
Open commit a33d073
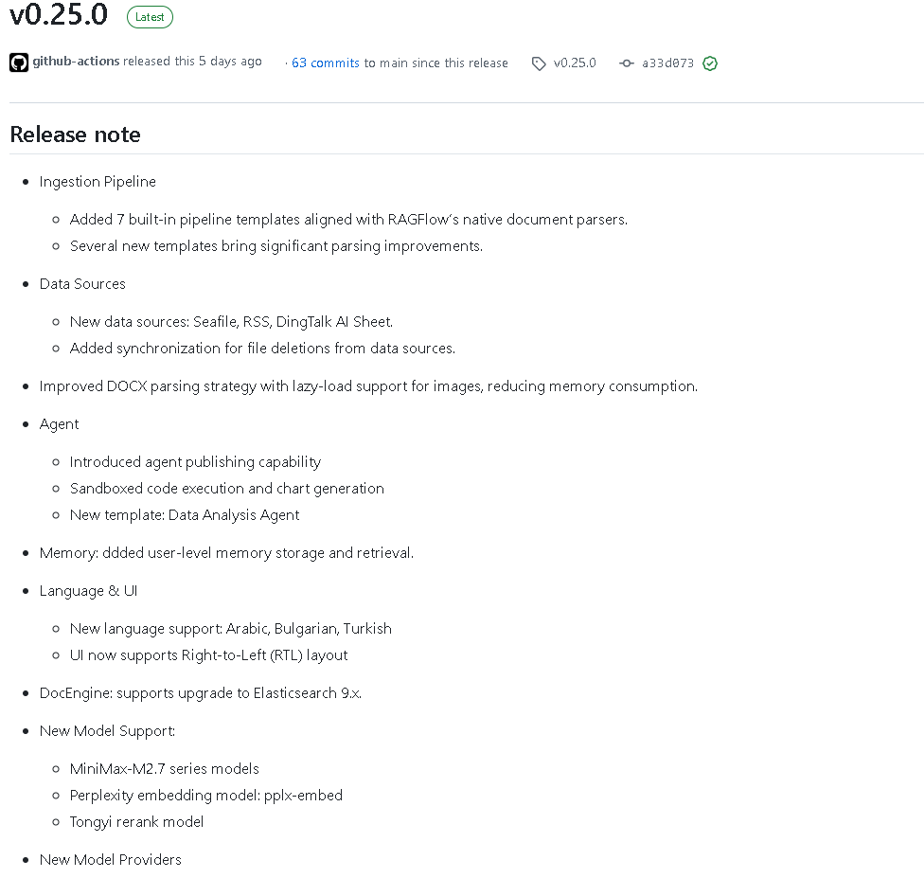click(667, 63)
